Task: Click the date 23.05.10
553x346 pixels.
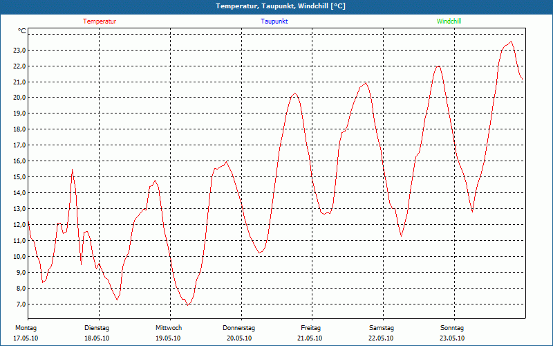Action: [452, 338]
